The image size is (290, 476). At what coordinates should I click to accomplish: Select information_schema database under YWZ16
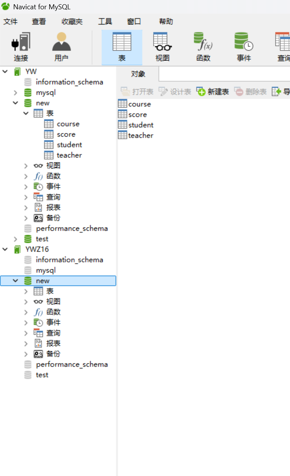click(69, 260)
